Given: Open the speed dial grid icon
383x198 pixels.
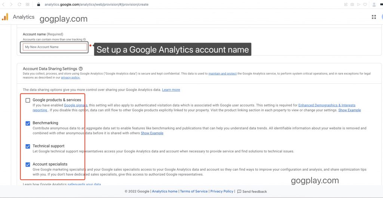Looking at the screenshot, I should [x=28, y=4].
